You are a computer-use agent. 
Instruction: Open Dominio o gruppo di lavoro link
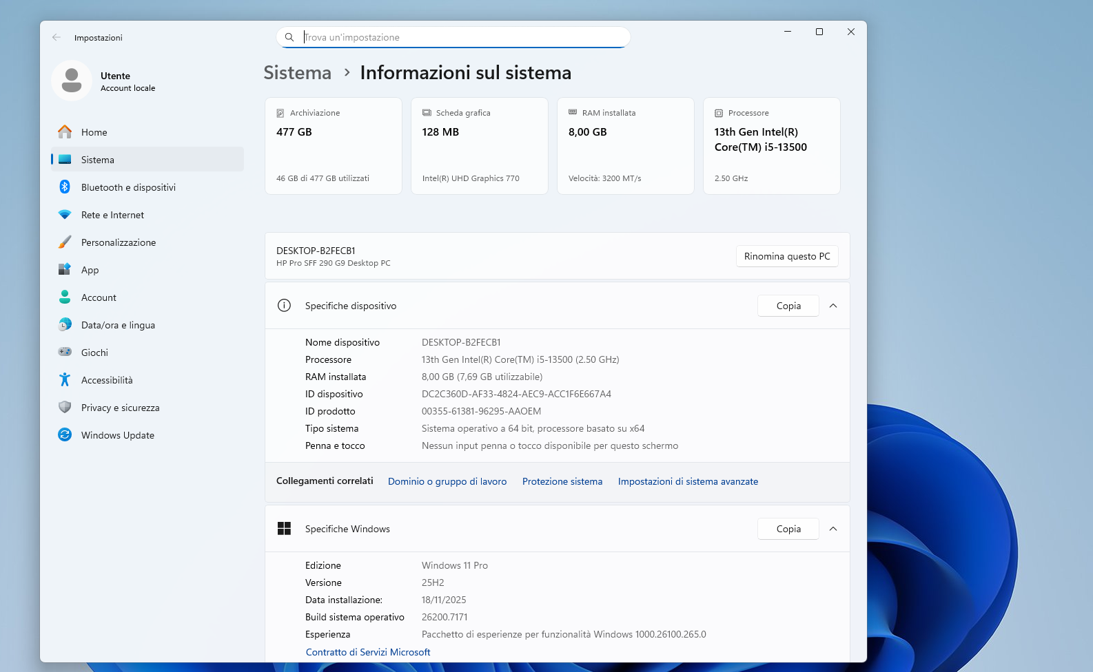447,481
